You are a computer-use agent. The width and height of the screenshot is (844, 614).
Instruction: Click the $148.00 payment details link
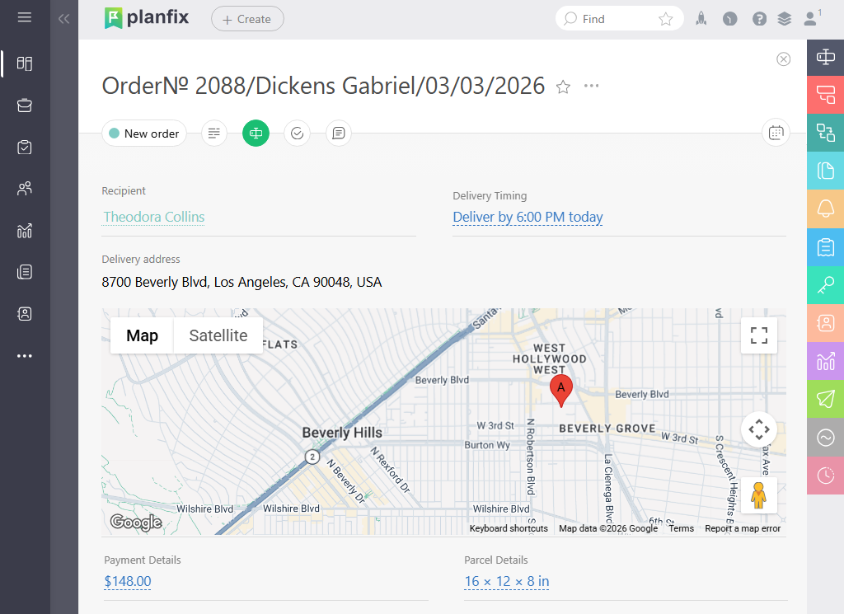(x=127, y=581)
